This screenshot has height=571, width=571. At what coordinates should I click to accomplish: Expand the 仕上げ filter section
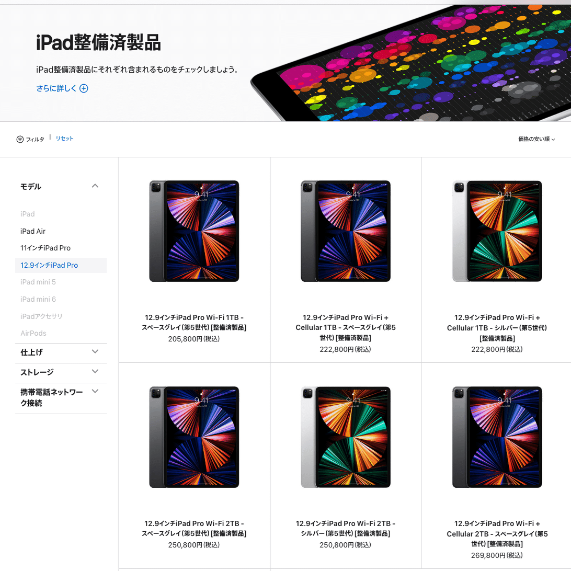point(95,352)
